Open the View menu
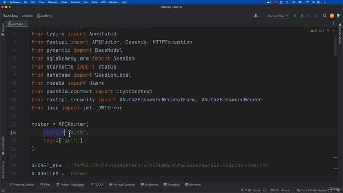The image size is (343, 193). click(x=42, y=2)
